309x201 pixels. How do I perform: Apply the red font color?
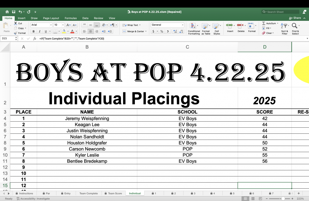pyautogui.click(x=72, y=31)
